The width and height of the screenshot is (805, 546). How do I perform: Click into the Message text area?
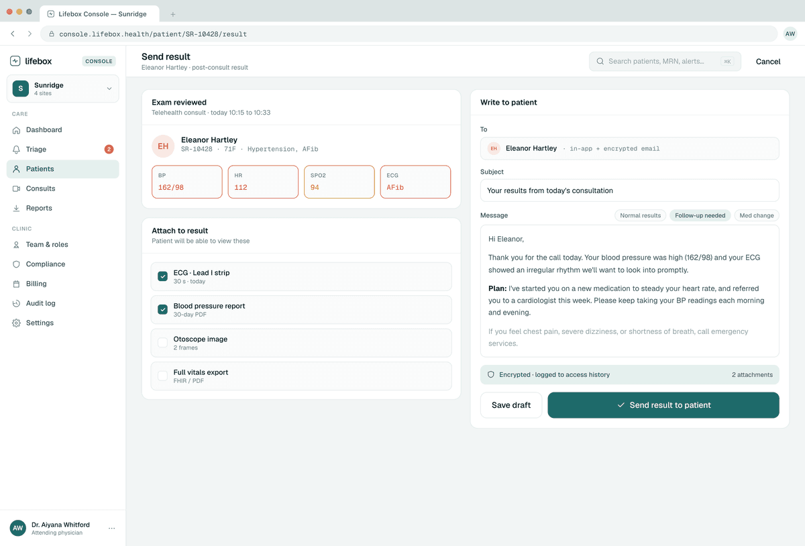tap(630, 291)
